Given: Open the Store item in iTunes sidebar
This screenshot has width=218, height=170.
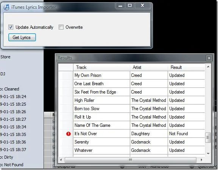Looking at the screenshot, I should tap(5, 57).
